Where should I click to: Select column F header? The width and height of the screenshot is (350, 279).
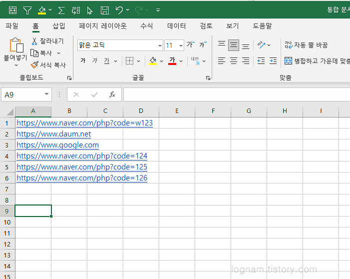click(213, 111)
